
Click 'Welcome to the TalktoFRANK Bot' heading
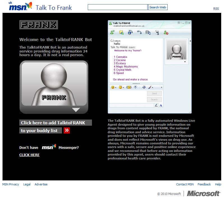(x=56, y=39)
